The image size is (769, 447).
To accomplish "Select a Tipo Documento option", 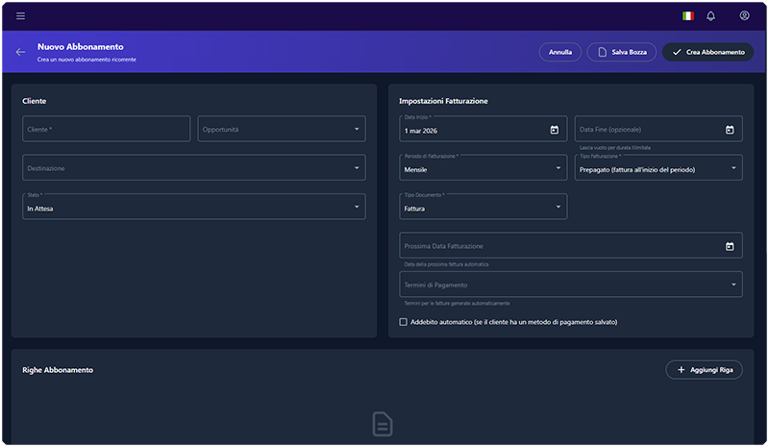I will 483,207.
